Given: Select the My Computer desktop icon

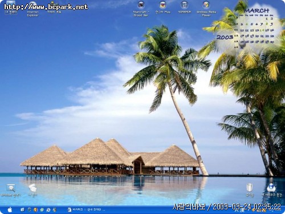Looking at the screenshot, I should [x=11, y=7].
